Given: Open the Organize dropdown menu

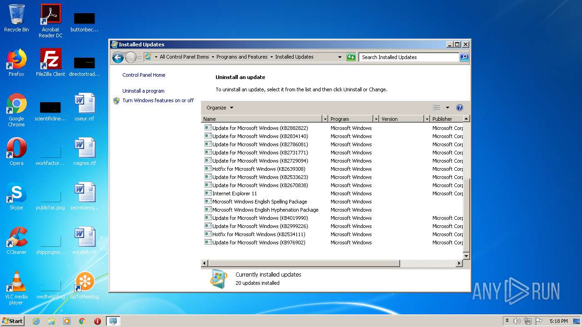Looking at the screenshot, I should coord(220,108).
